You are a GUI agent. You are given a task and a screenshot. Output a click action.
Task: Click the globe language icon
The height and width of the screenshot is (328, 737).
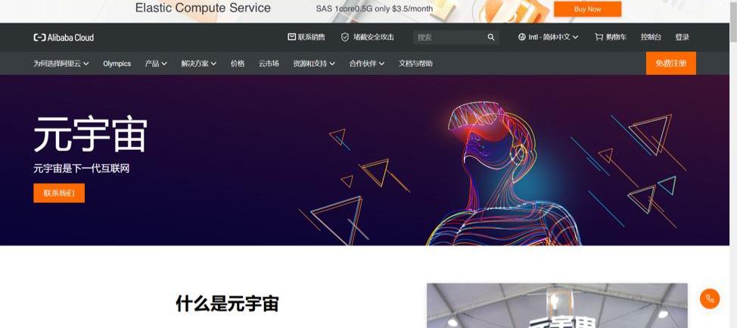522,36
